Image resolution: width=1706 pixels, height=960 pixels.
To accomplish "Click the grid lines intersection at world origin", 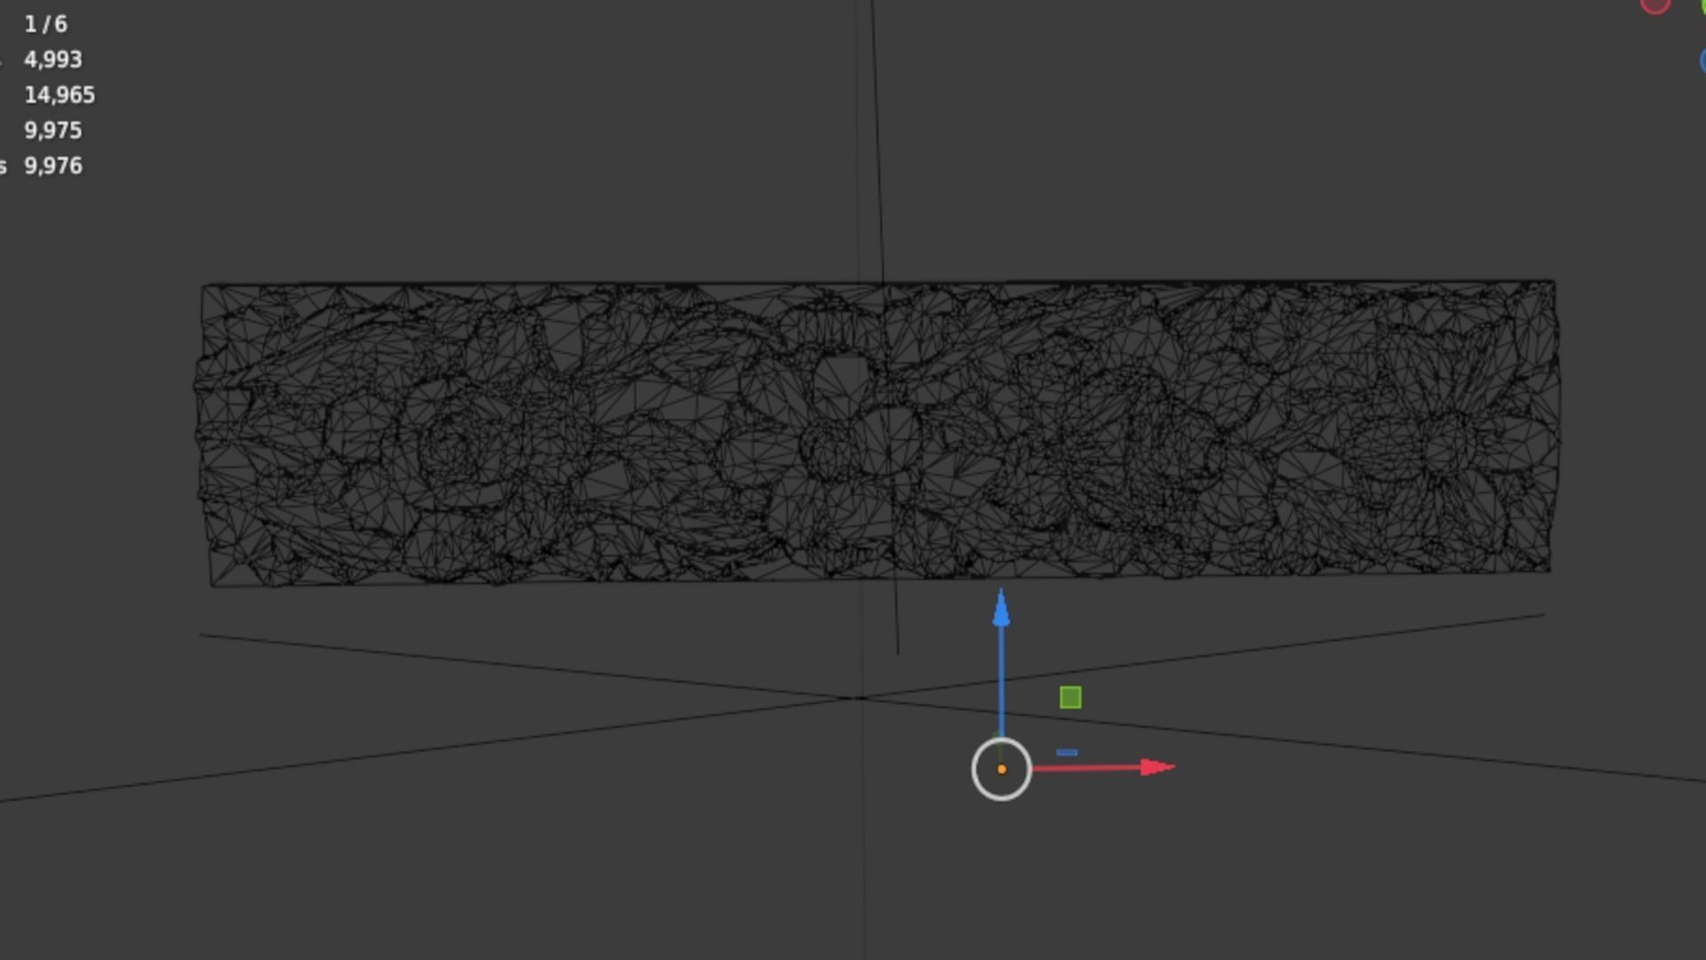I will 858,699.
